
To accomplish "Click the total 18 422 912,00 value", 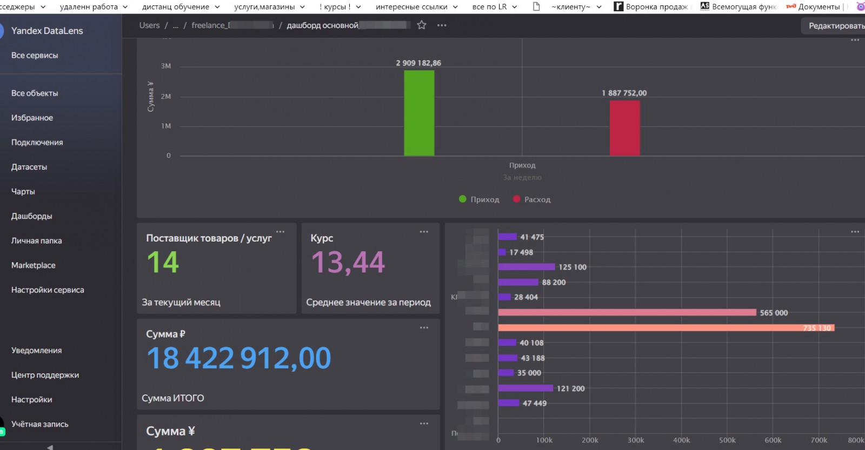I will [239, 358].
